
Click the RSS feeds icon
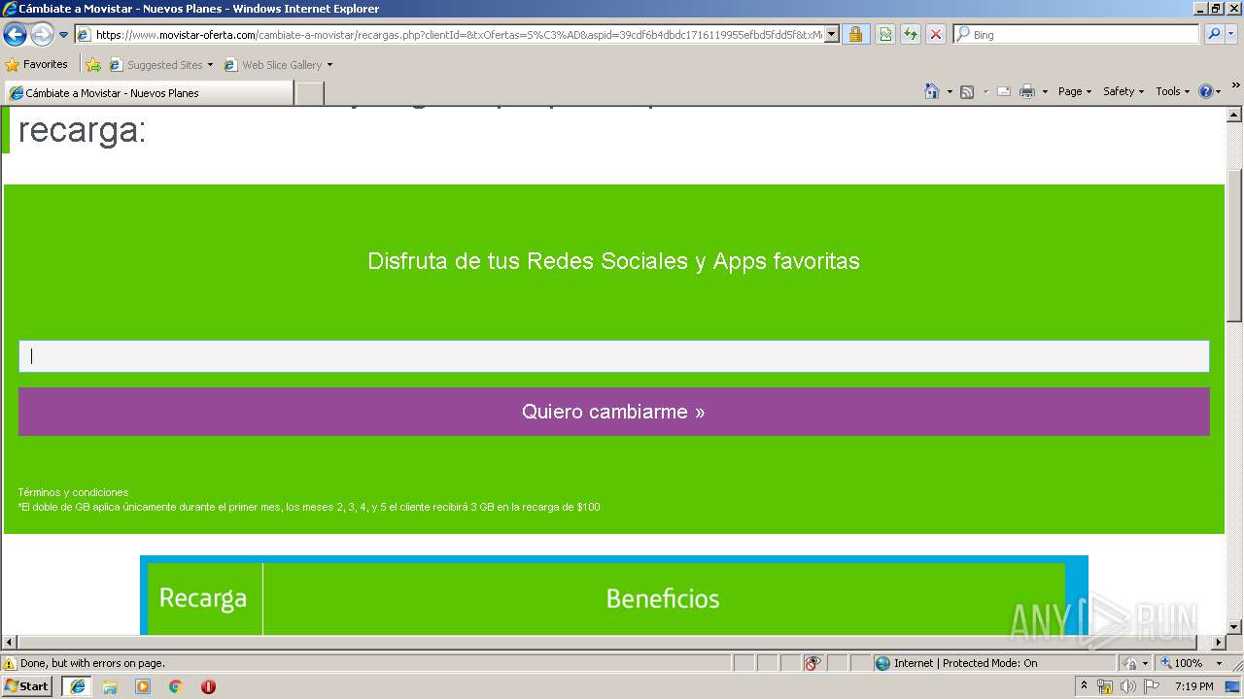pyautogui.click(x=967, y=91)
